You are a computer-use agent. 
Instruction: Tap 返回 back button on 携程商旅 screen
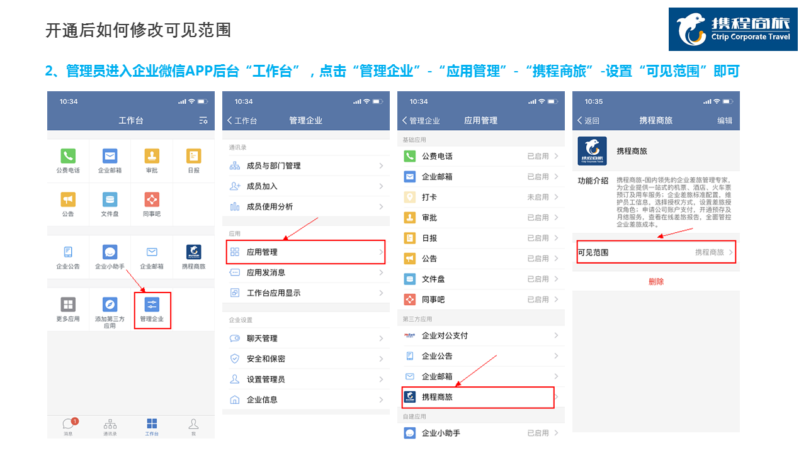[x=588, y=120]
